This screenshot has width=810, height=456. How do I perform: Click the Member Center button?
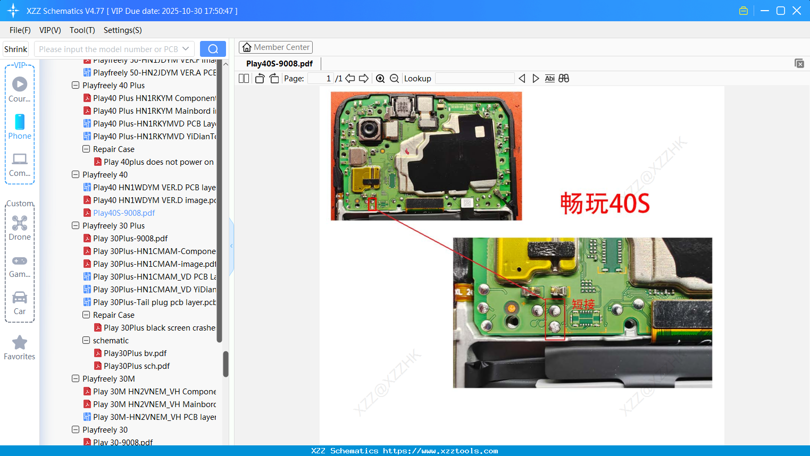(275, 47)
